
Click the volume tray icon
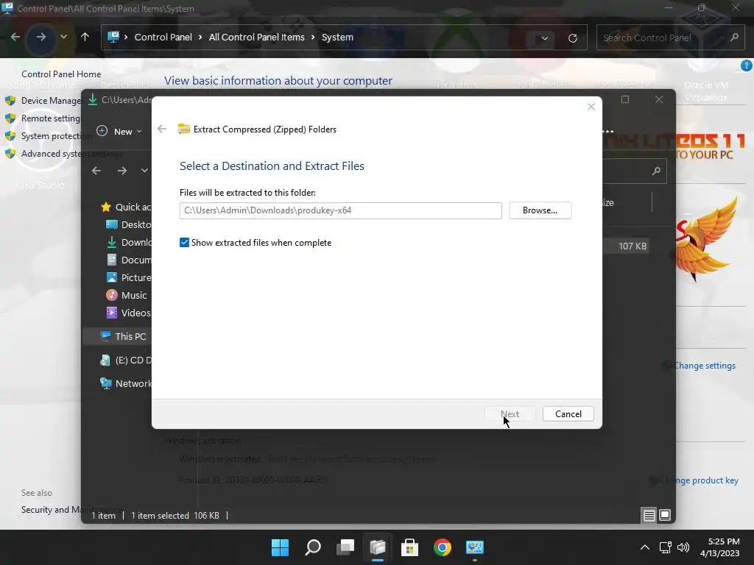click(x=683, y=547)
